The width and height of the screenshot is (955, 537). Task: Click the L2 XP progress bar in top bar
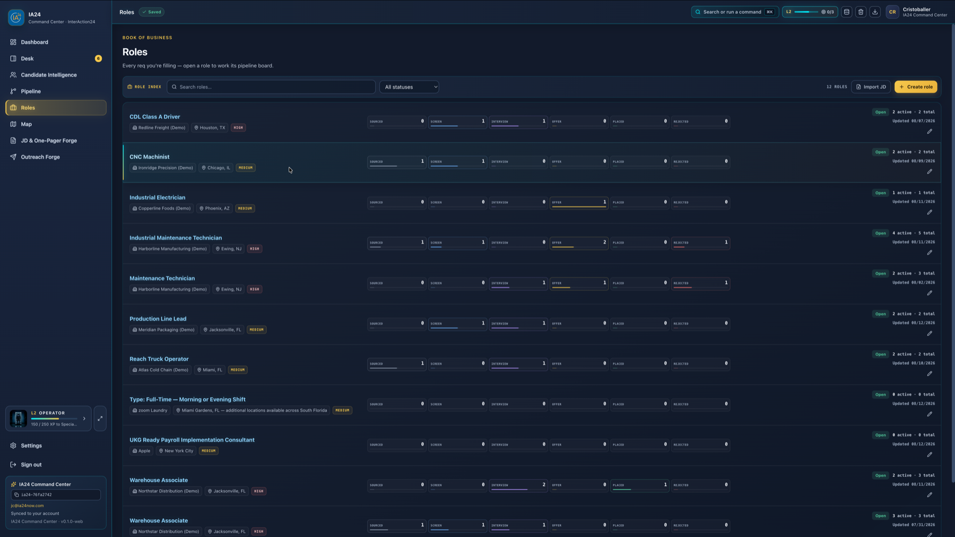tap(806, 12)
